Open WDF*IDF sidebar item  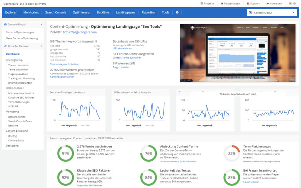[13, 107]
